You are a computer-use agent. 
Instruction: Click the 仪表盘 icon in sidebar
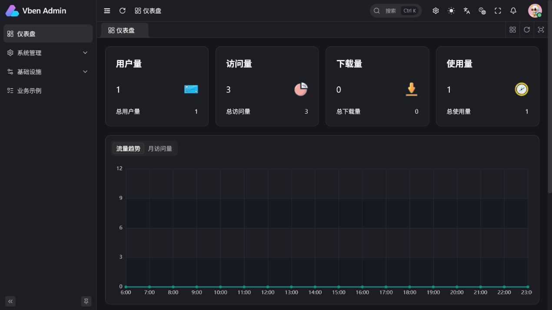coord(10,34)
